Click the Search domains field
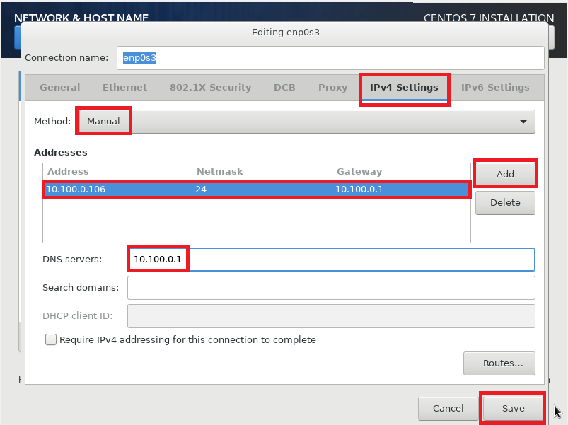Viewport: 568px width, 425px height. click(331, 288)
